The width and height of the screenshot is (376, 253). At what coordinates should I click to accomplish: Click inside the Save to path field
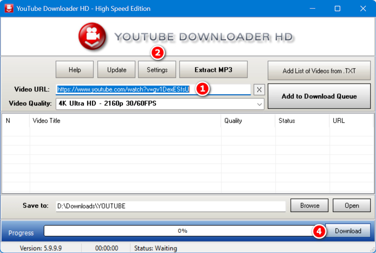[x=170, y=206]
